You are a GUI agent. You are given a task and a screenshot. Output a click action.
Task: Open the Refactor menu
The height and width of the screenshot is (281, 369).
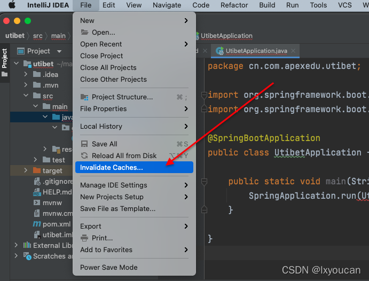(234, 5)
